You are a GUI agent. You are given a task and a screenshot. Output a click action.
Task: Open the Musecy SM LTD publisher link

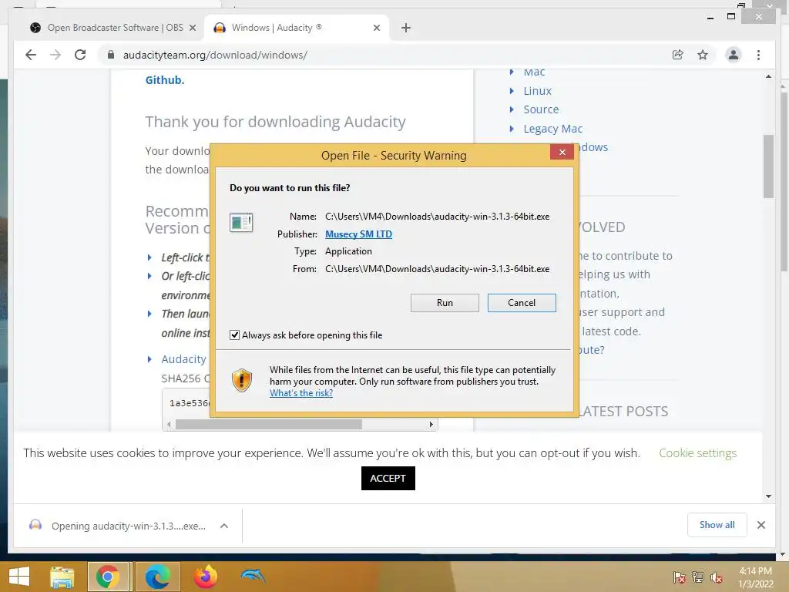[358, 234]
